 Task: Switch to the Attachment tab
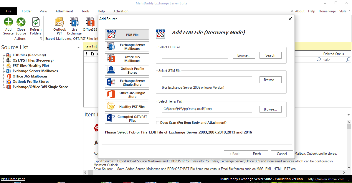[64, 11]
